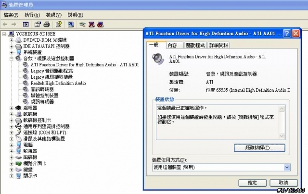Collapse the YOSHIKUN-5D18EE root node
This screenshot has height=194, width=308.
point(4,34)
